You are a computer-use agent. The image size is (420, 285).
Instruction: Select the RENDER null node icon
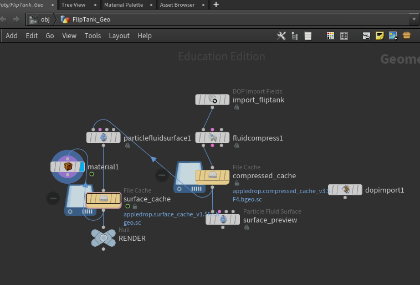(104, 238)
